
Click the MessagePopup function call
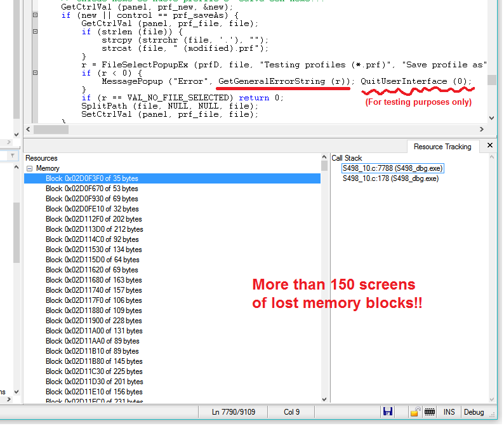pos(133,82)
